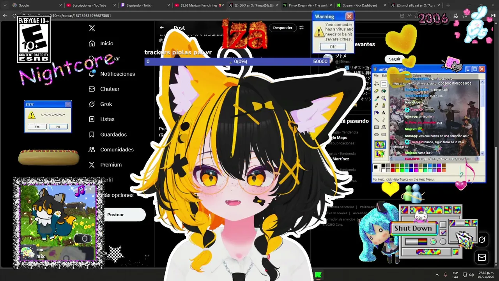
Task: Open Listas icon in the sidebar
Action: 92,119
